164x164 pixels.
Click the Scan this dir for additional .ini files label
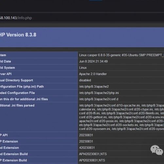coord(24,99)
